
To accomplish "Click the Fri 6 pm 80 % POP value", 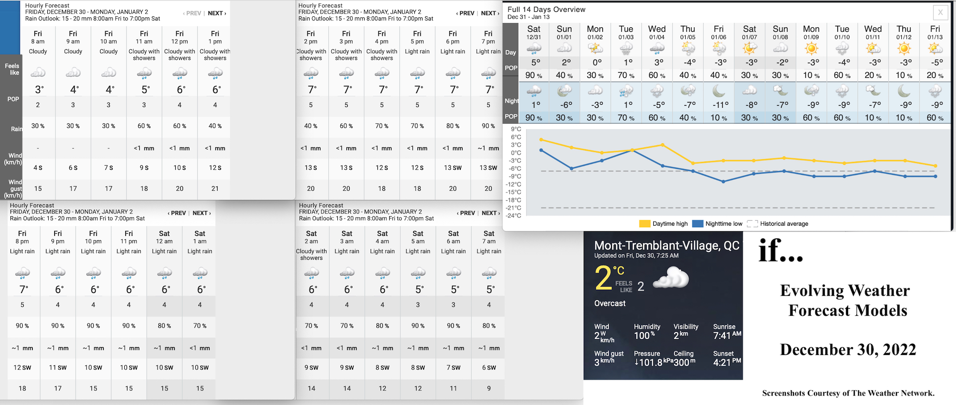I will pyautogui.click(x=453, y=126).
